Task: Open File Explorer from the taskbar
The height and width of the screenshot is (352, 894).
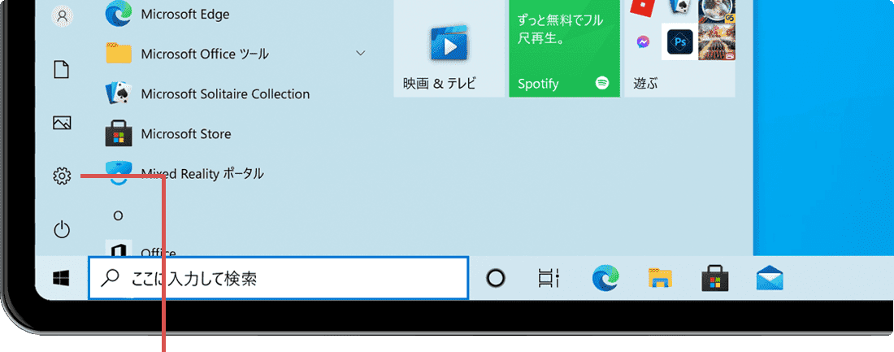Action: tap(660, 278)
